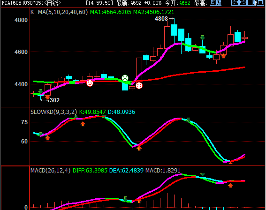Click the D:48.0936 value
The width and height of the screenshot is (266, 210).
click(122, 112)
